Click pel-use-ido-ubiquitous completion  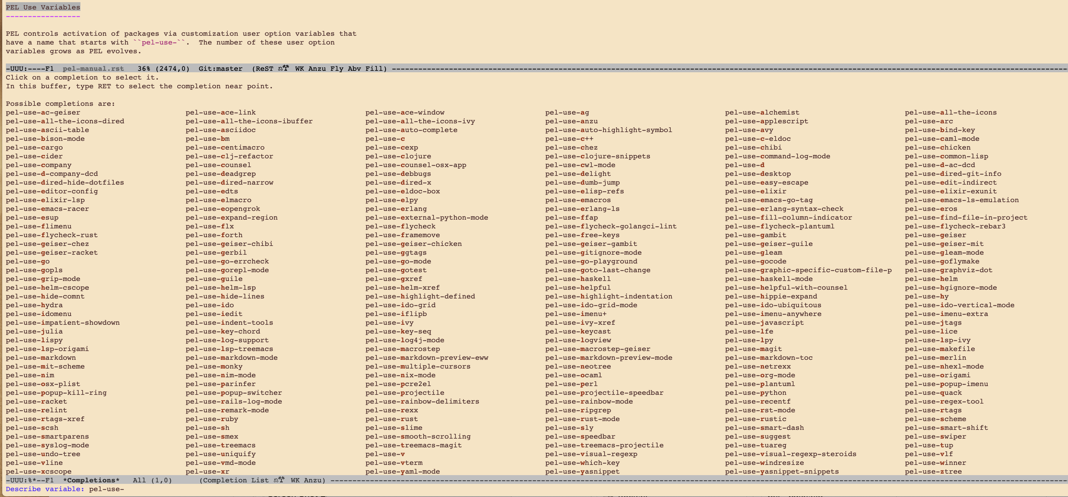773,305
